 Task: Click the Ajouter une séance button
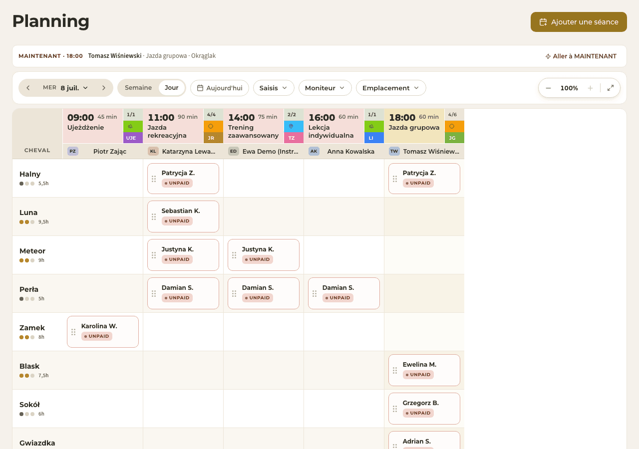[579, 22]
